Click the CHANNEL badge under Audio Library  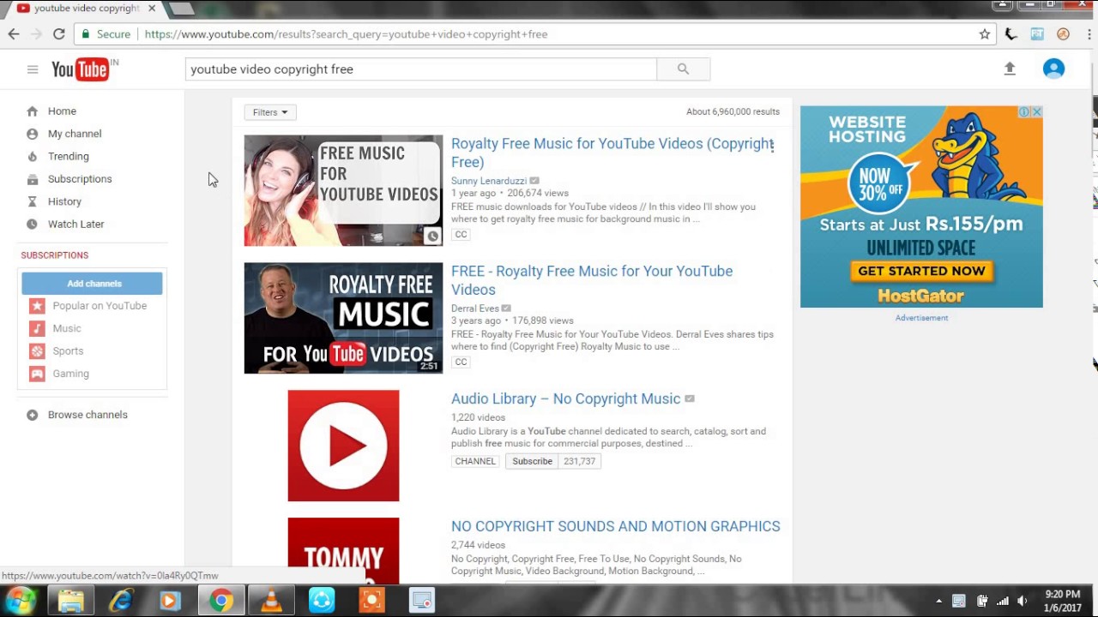point(475,461)
